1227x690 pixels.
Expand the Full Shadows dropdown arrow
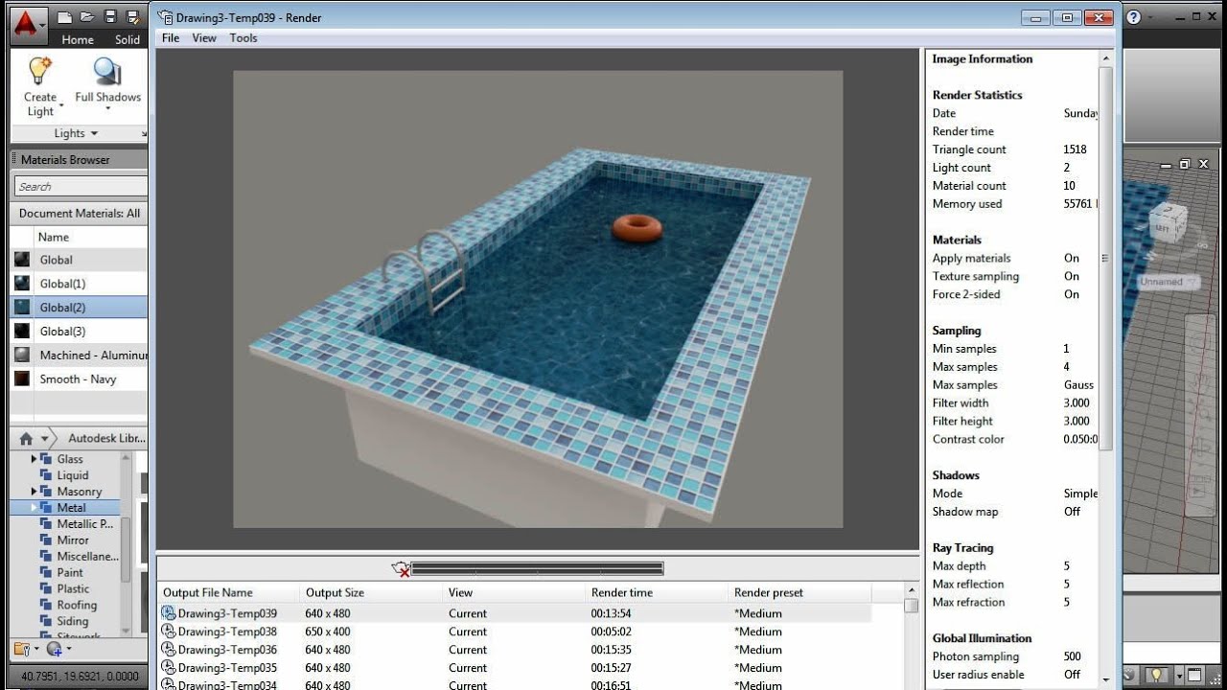coord(107,109)
